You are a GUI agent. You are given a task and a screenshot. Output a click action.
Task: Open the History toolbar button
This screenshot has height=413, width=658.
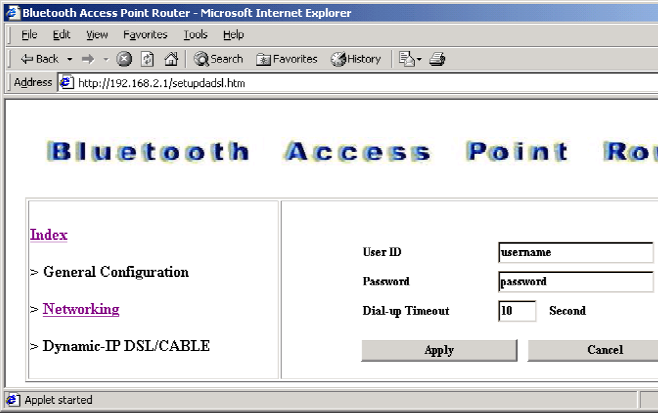click(356, 59)
